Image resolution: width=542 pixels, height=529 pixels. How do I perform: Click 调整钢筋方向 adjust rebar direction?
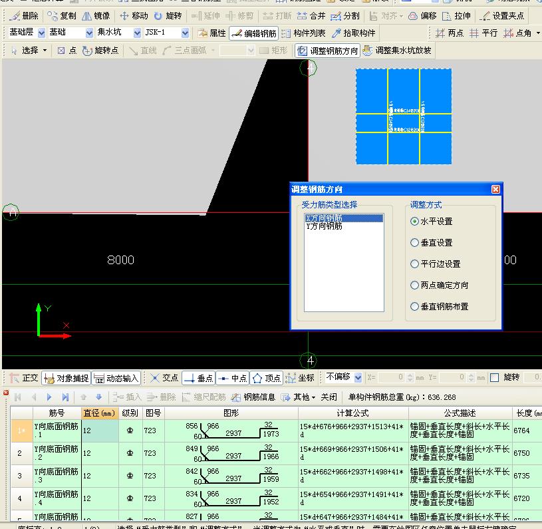(x=327, y=51)
